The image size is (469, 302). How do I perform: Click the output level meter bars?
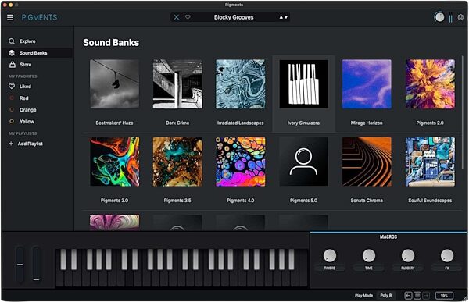coord(450,18)
